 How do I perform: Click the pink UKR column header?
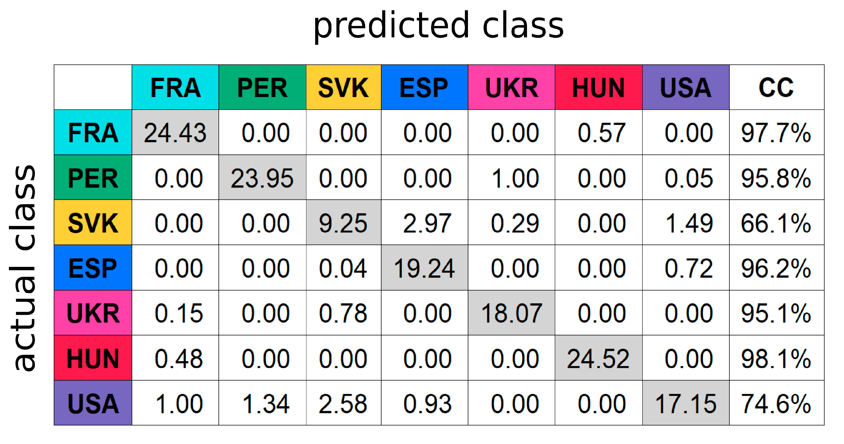(511, 87)
